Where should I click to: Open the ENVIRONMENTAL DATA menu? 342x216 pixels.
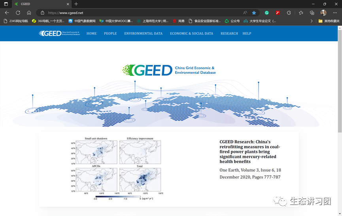tap(143, 33)
